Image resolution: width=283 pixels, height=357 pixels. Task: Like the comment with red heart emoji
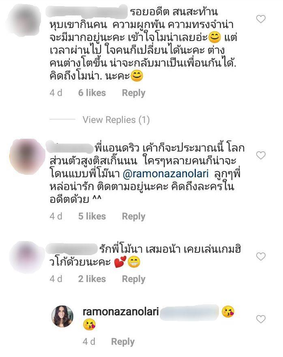pos(261,256)
